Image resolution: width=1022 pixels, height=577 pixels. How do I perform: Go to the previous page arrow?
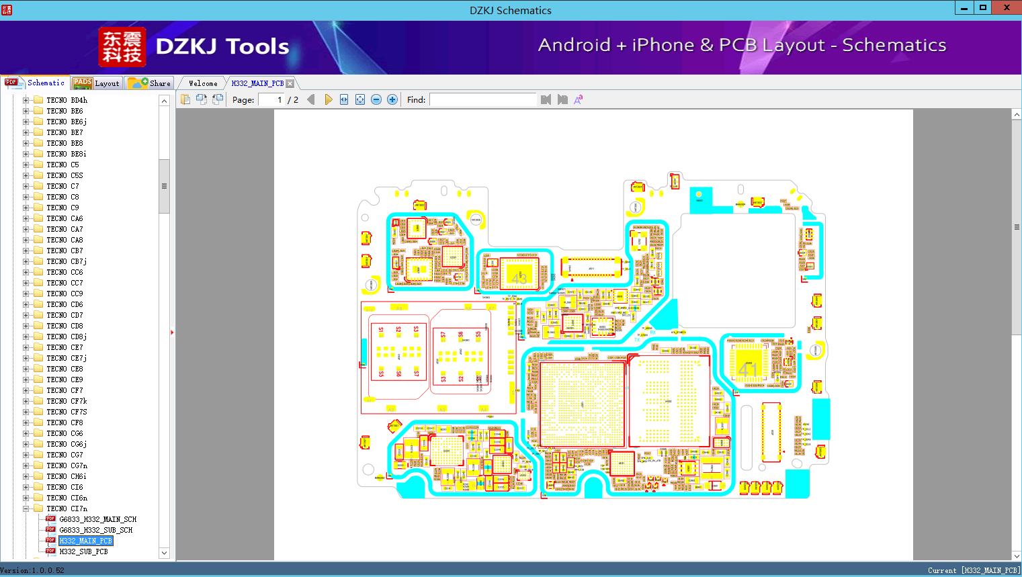(310, 99)
